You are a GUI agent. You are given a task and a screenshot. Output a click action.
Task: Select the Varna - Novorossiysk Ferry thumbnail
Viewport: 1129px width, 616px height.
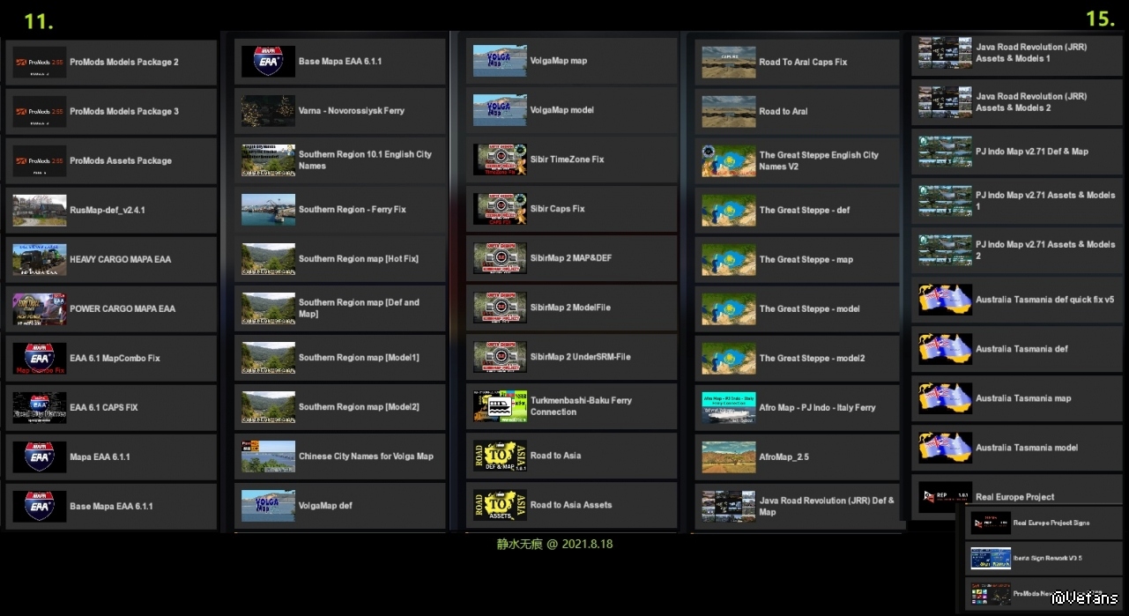click(268, 111)
